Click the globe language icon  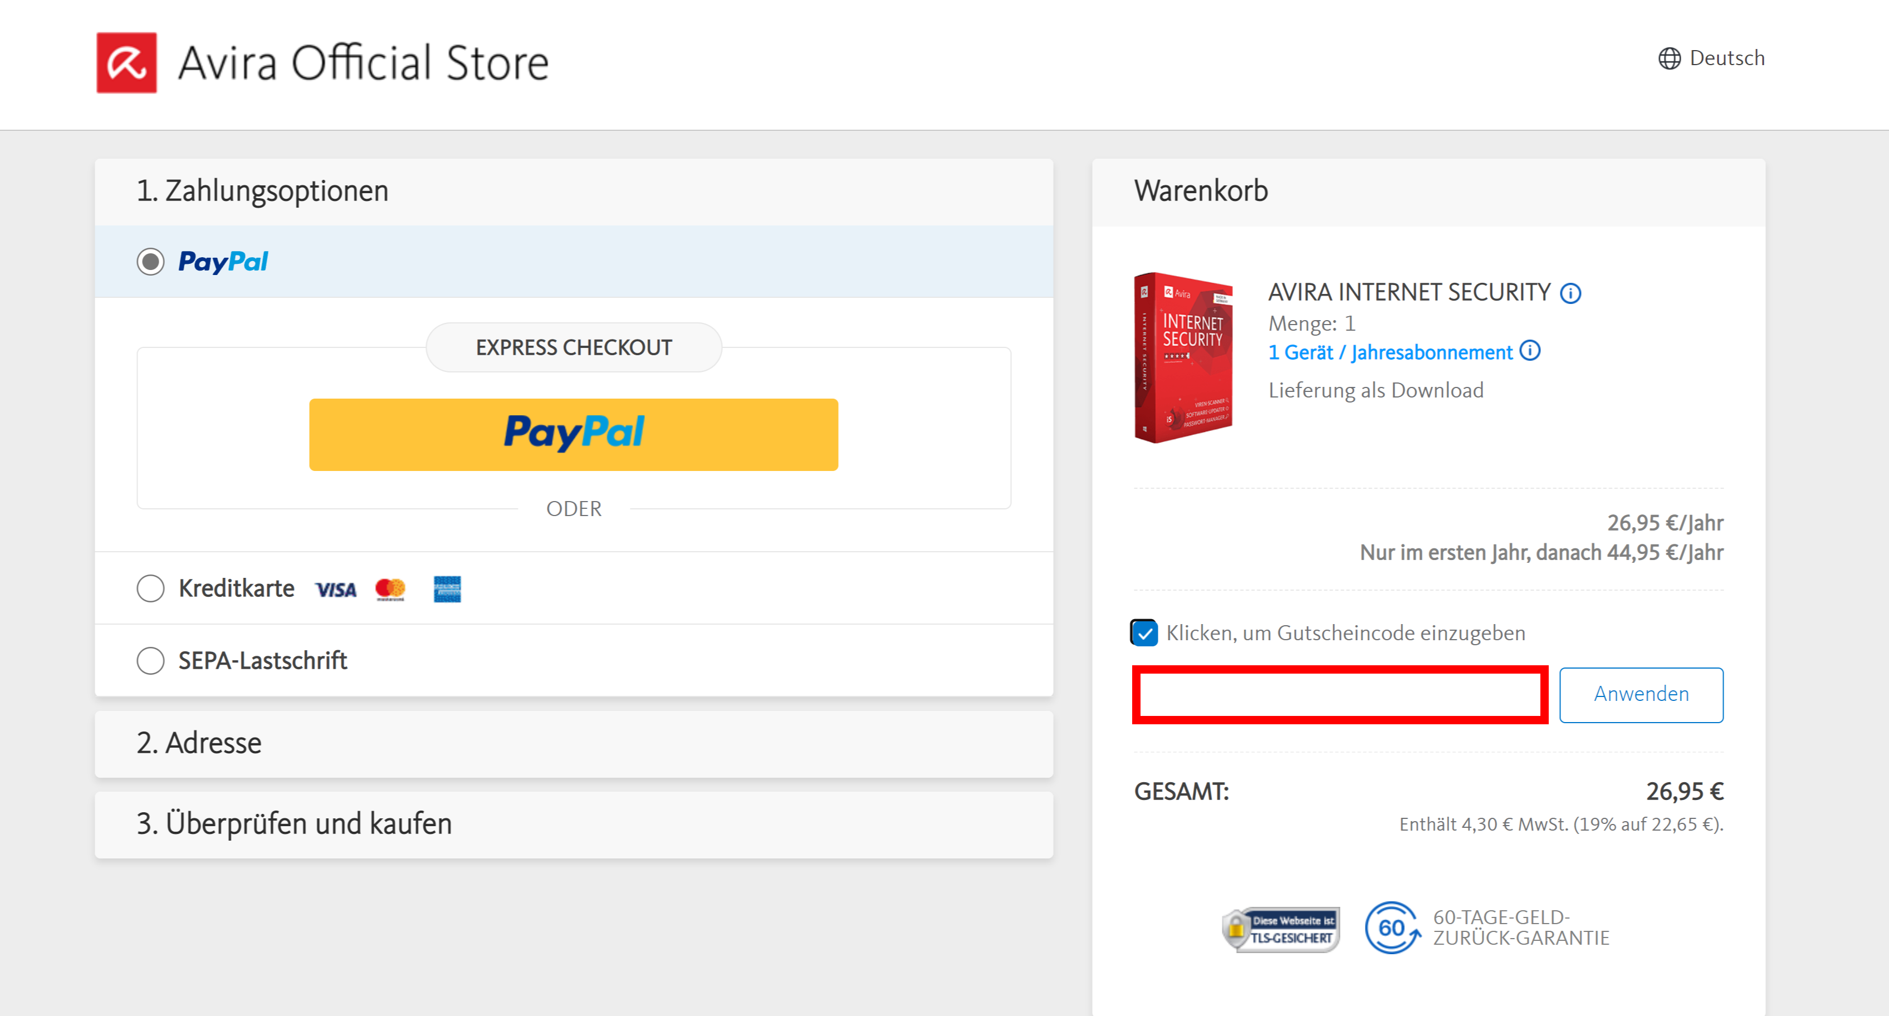click(1669, 58)
